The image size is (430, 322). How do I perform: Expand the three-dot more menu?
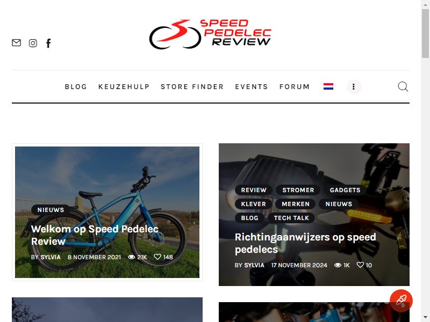tap(354, 87)
